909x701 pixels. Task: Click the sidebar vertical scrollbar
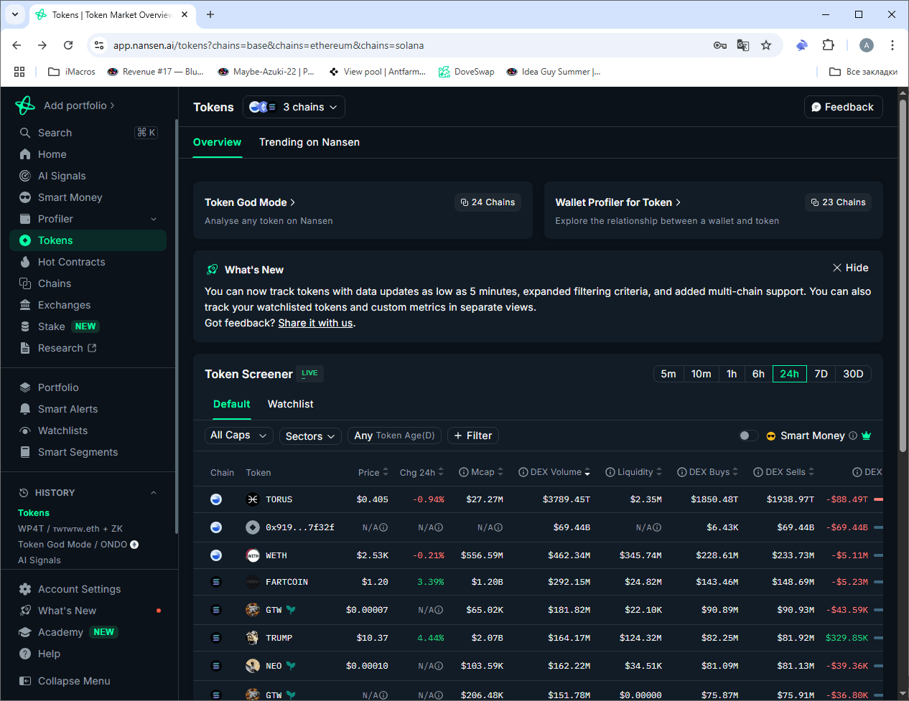(x=177, y=326)
